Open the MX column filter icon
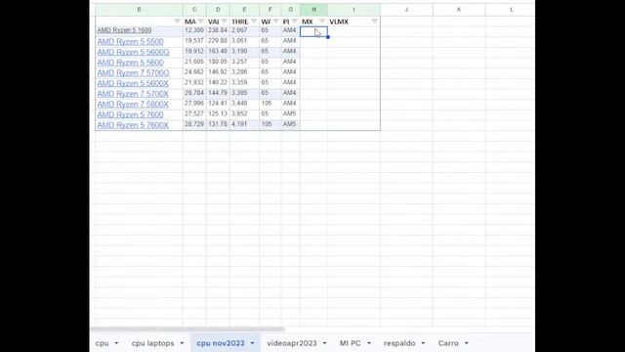Screen dimensions: 625x352 click(321, 22)
